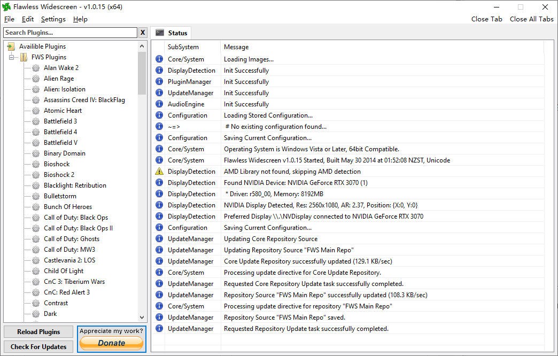Image resolution: width=558 pixels, height=356 pixels.
Task: Click the Search Plugins input field
Action: [x=70, y=33]
